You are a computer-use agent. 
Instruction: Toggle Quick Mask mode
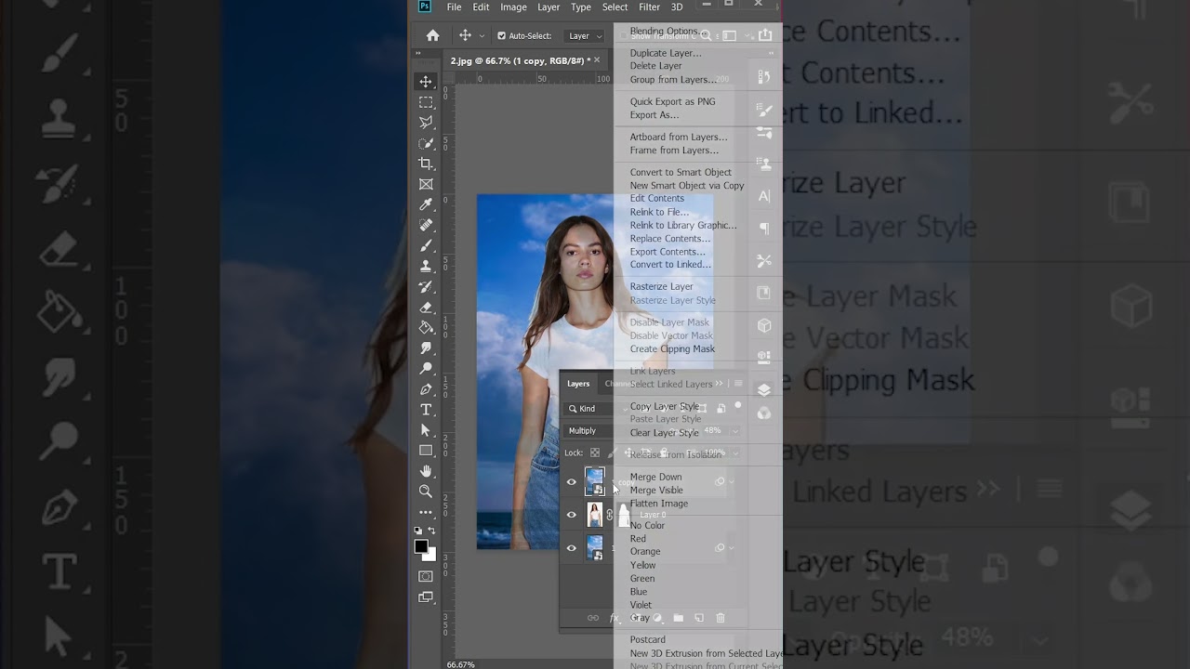coord(426,577)
